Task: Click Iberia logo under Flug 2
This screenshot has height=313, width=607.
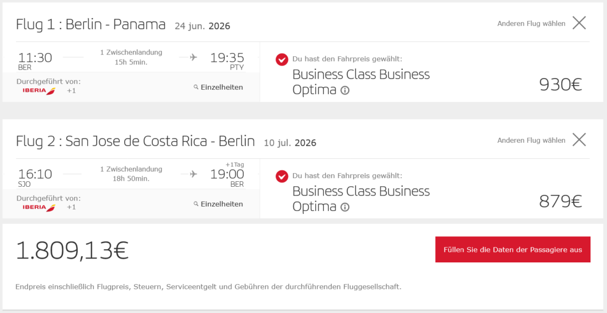Action: click(39, 207)
